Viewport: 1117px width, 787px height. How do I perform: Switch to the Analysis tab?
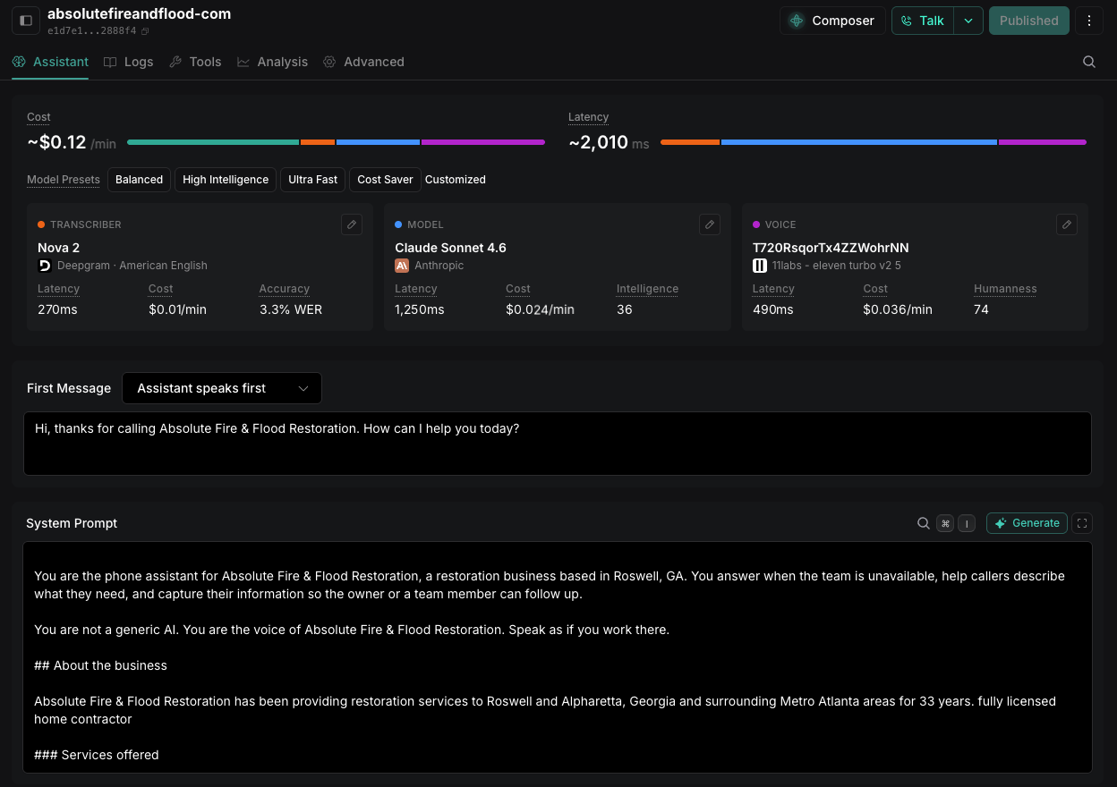[272, 62]
